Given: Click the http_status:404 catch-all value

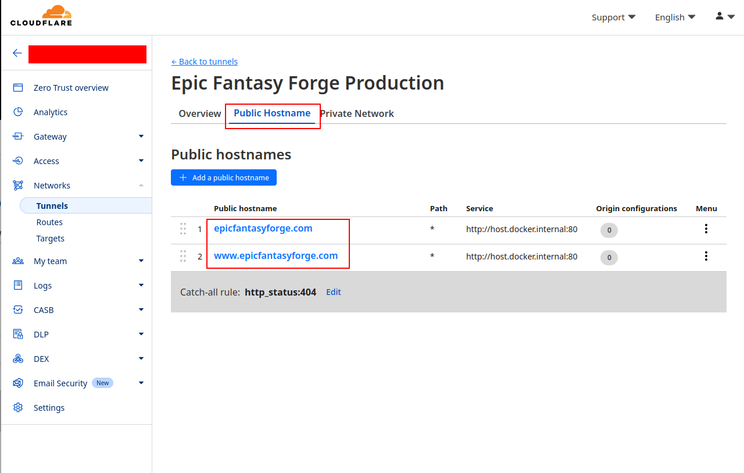Looking at the screenshot, I should tap(281, 292).
